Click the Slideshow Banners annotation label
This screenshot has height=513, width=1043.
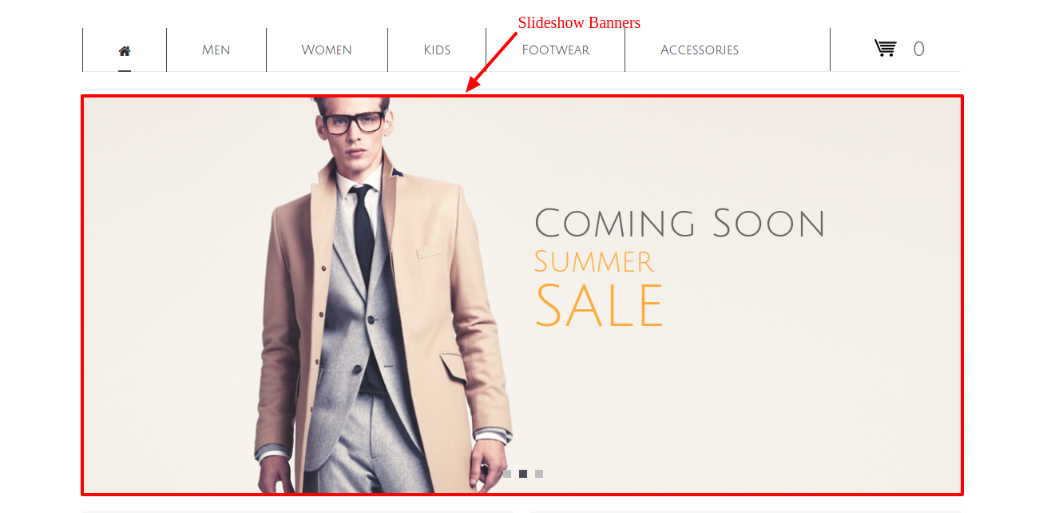tap(579, 22)
